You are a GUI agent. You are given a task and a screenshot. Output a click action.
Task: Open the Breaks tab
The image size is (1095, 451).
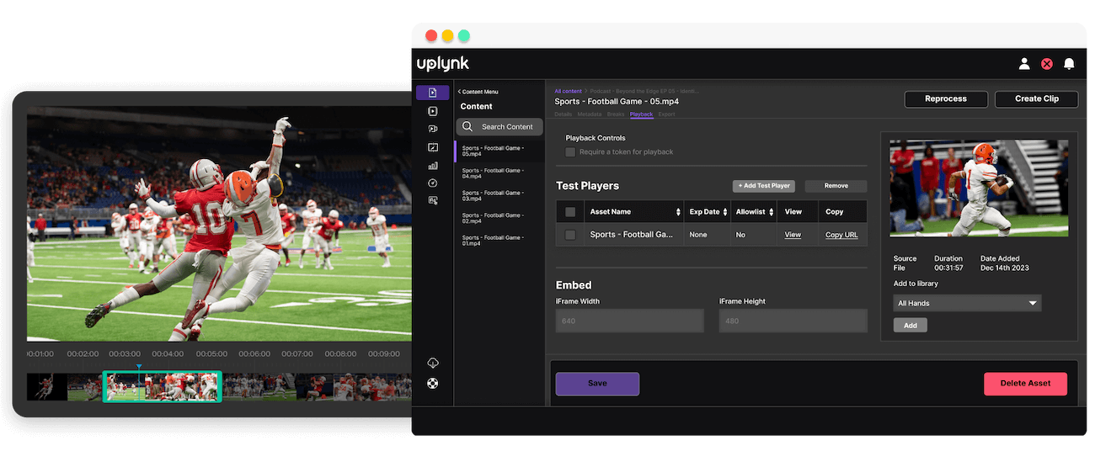(616, 114)
